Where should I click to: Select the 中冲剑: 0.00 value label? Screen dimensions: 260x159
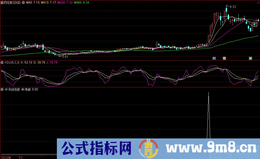click(30, 89)
